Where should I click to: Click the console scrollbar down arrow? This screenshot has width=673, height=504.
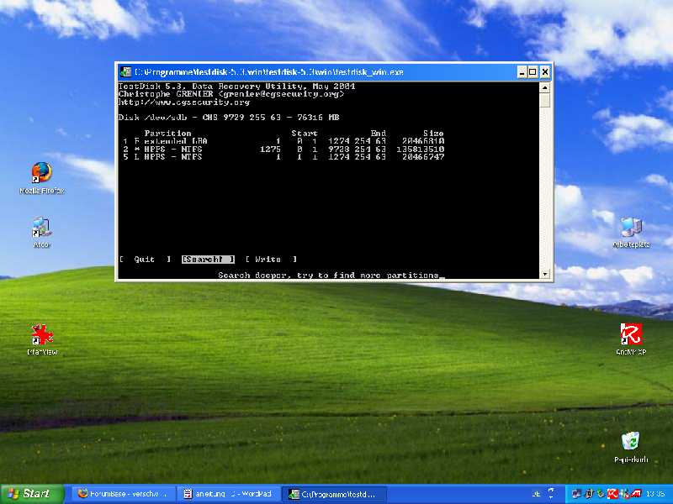[544, 274]
